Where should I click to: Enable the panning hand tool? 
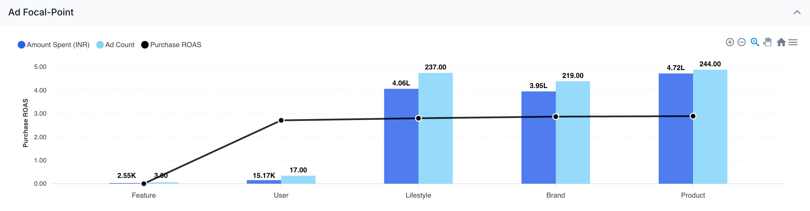768,42
